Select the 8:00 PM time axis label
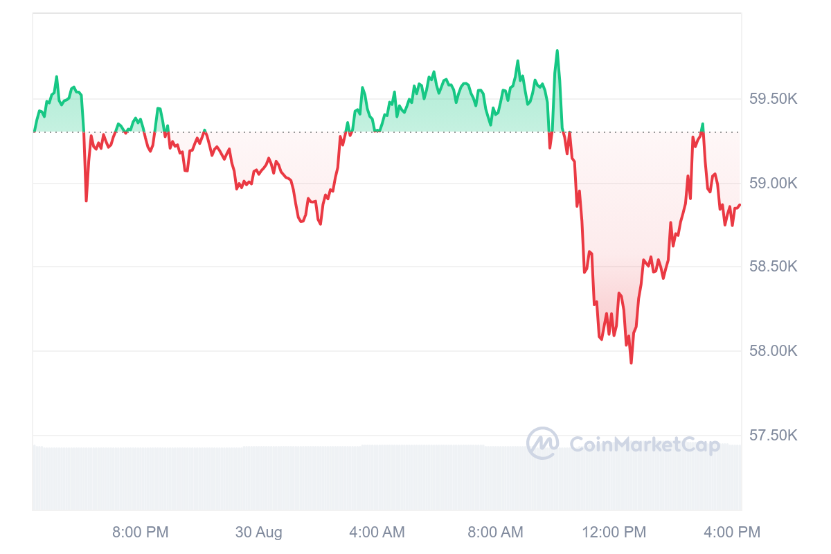This screenshot has height=554, width=831. [141, 532]
